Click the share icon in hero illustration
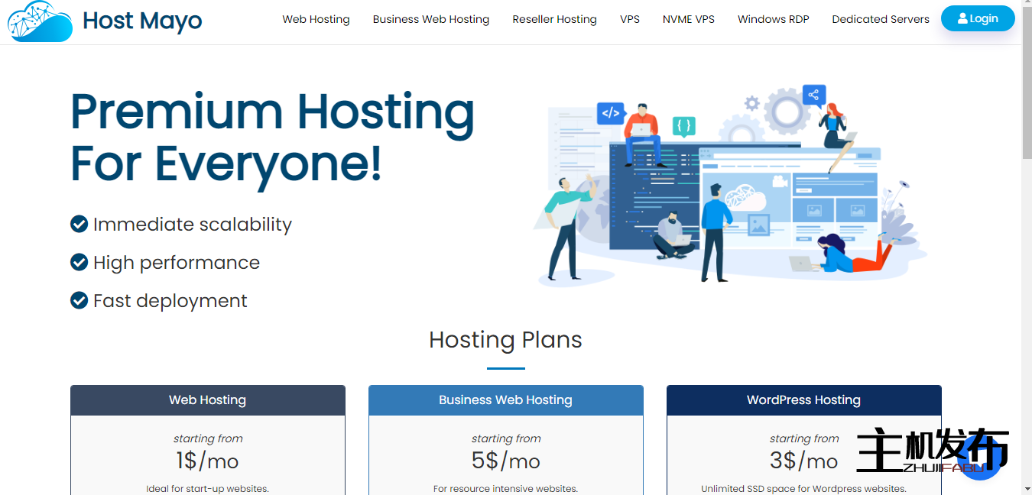Viewport: 1032px width, 495px height. [813, 95]
